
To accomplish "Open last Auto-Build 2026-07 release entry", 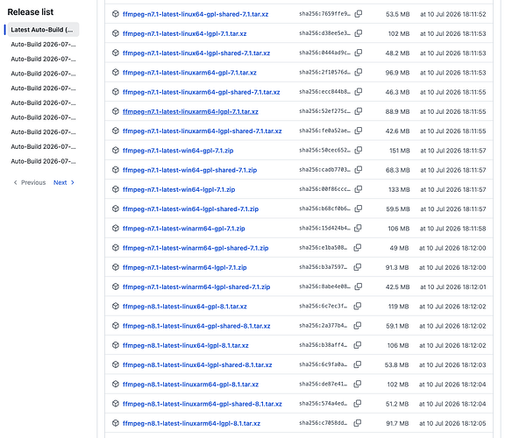I will tap(43, 161).
